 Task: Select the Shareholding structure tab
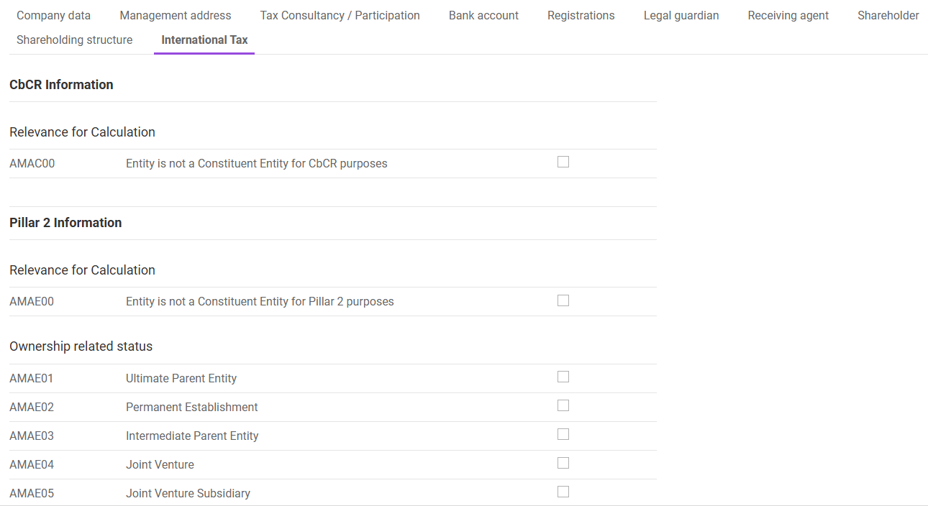pos(75,40)
